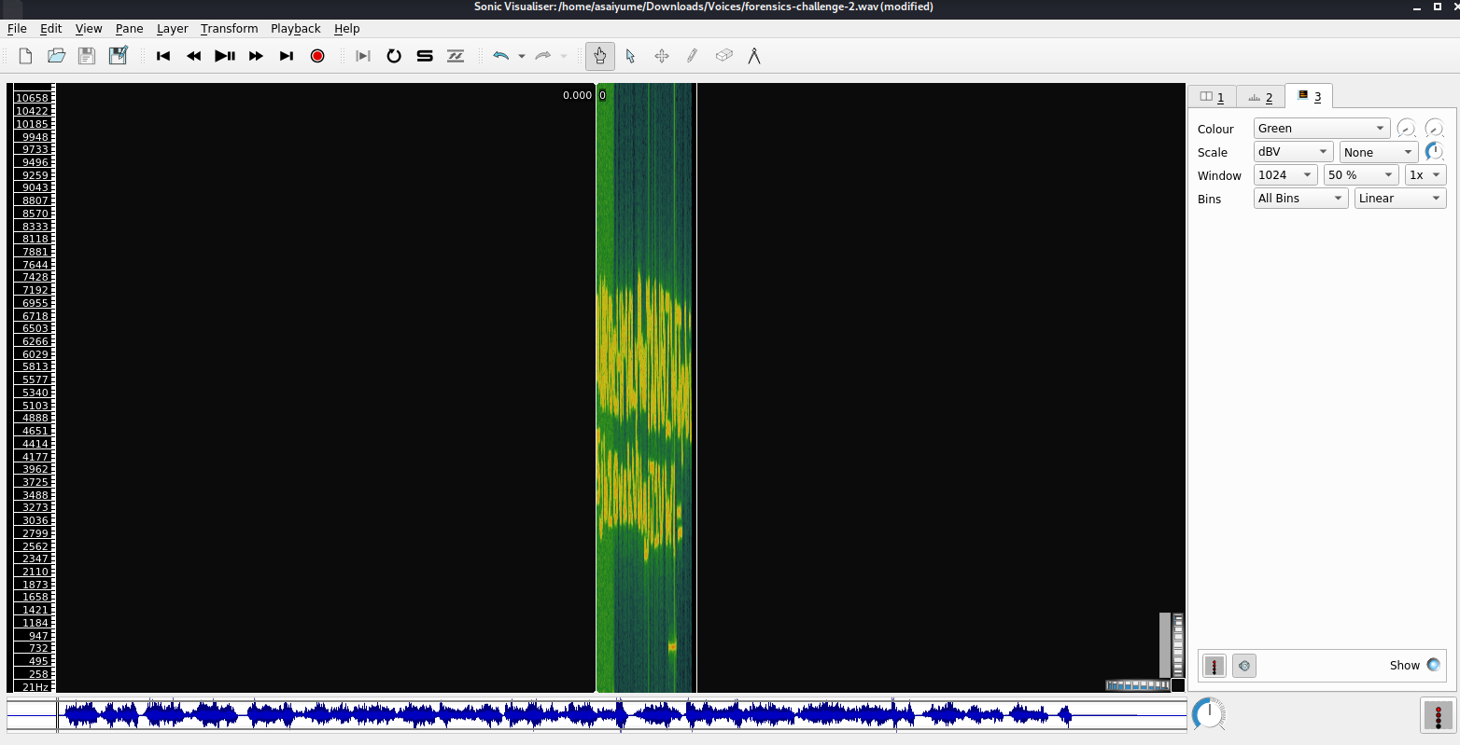Image resolution: width=1460 pixels, height=745 pixels.
Task: Open the Transform menu
Action: tap(229, 29)
